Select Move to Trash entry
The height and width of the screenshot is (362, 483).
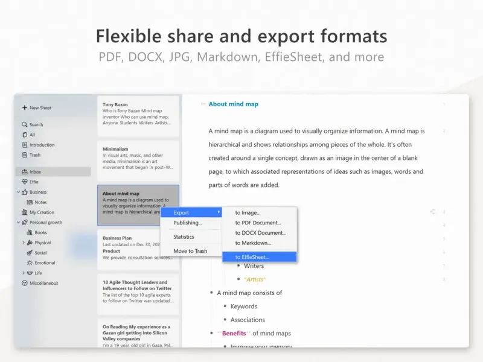(x=191, y=251)
